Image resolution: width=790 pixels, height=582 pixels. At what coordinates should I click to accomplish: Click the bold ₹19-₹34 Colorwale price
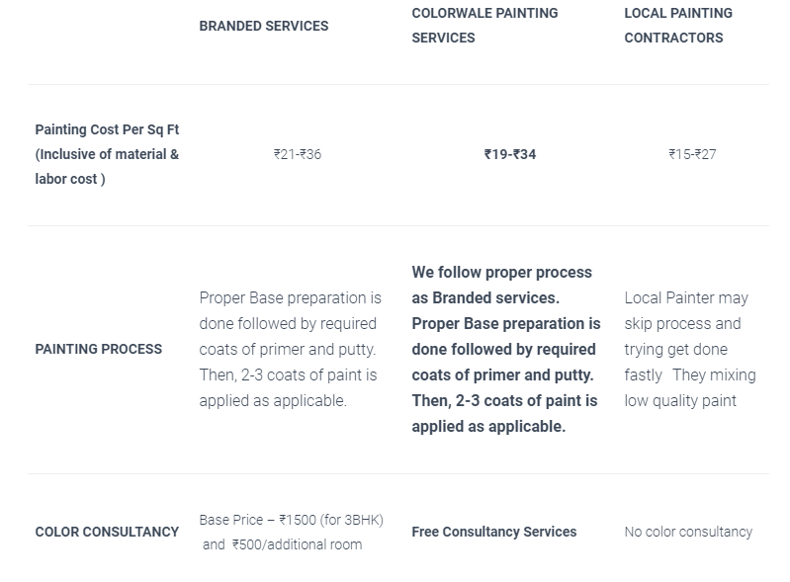[x=510, y=154]
